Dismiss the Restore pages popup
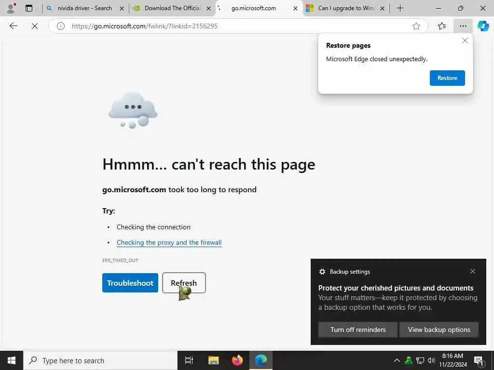 [465, 40]
